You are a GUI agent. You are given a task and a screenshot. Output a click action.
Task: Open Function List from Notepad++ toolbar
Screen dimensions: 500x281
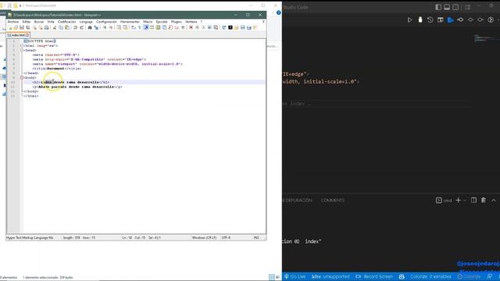170,27
